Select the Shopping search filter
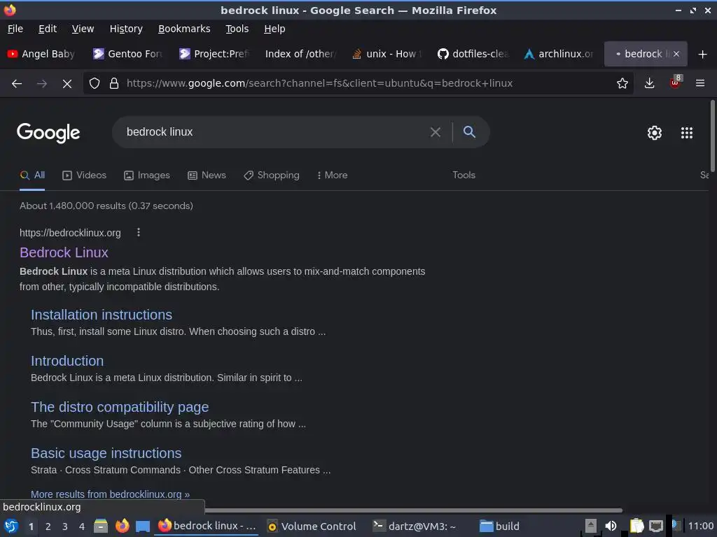The image size is (717, 537). point(272,176)
